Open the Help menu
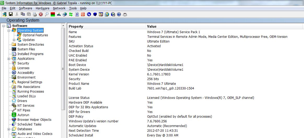Viewport: 304px width, 138px height. tap(83, 8)
